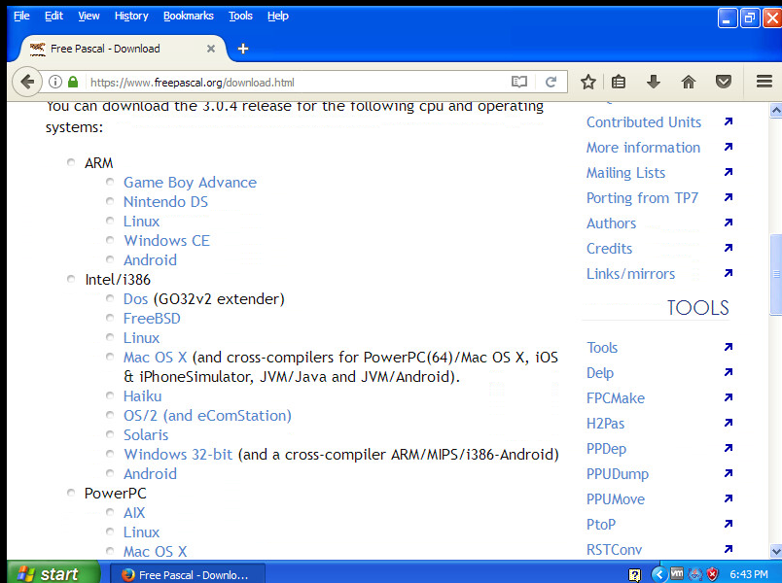Open the PPUMove tool link
The width and height of the screenshot is (782, 583).
pyautogui.click(x=616, y=498)
